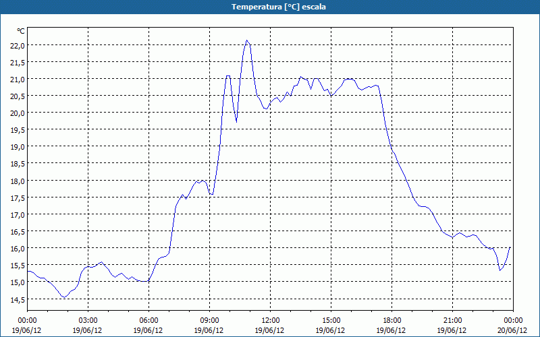Select the 19,0 y-axis label
The width and height of the screenshot is (540, 337).
point(17,147)
